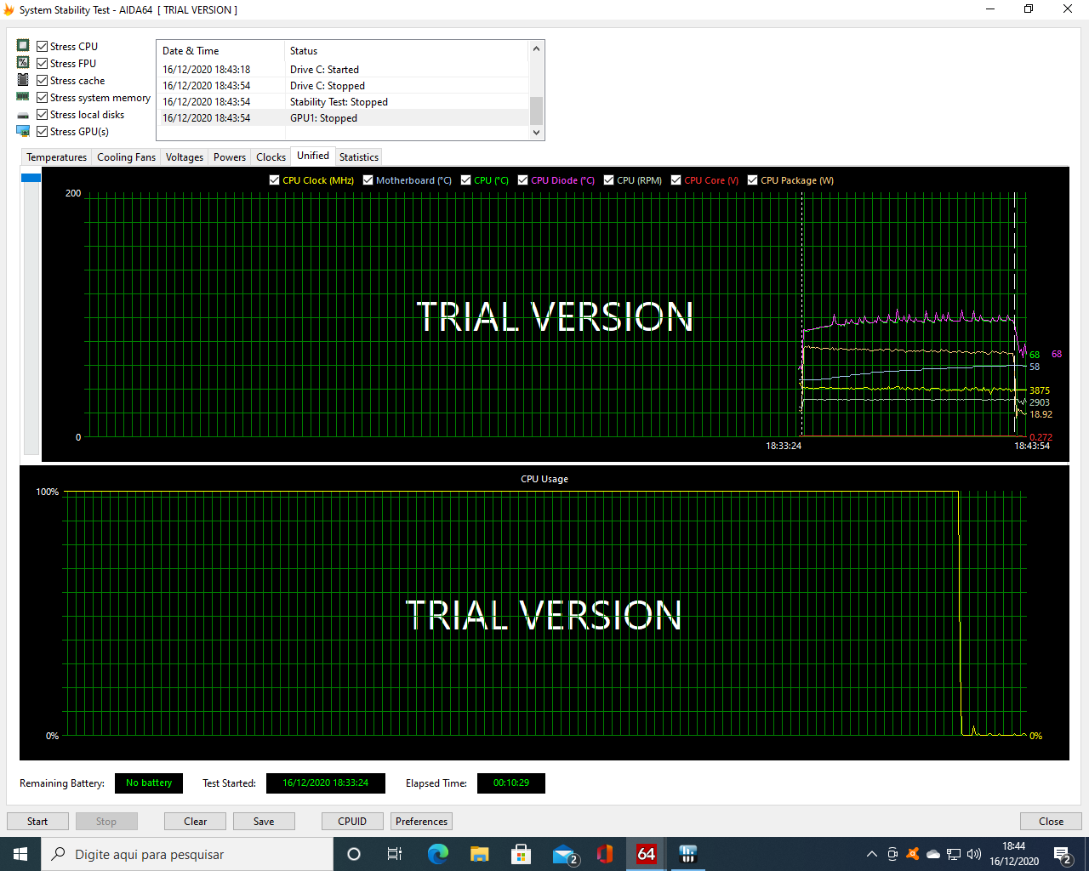Switch to the Powers tab
This screenshot has height=871, width=1089.
230,157
